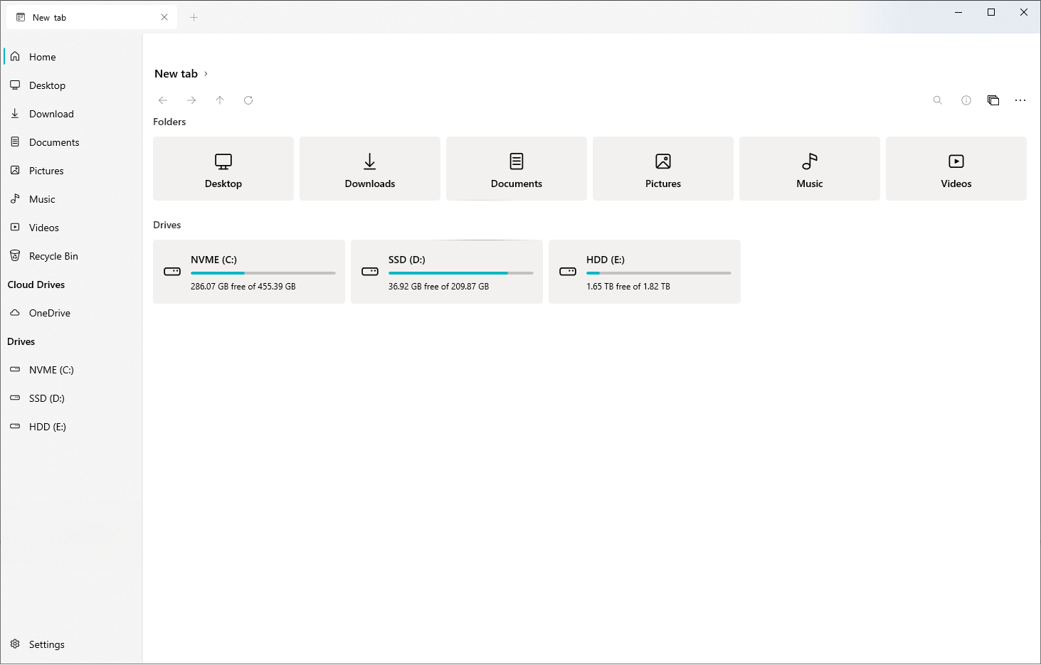The height and width of the screenshot is (665, 1041).
Task: Open Recycle Bin in the sidebar
Action: (71, 256)
